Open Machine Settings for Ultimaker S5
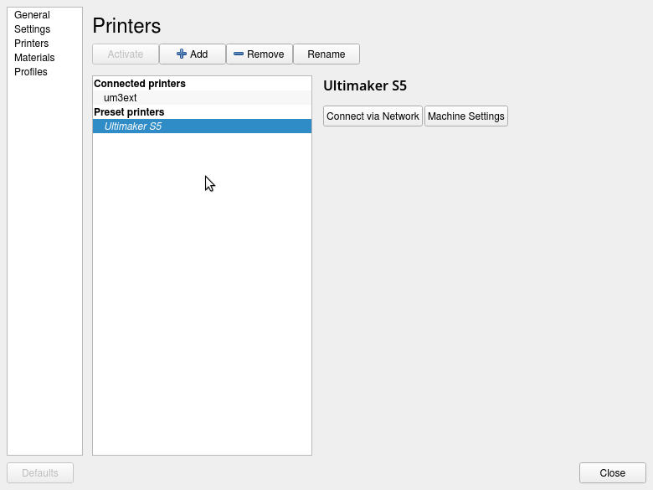 tap(466, 116)
